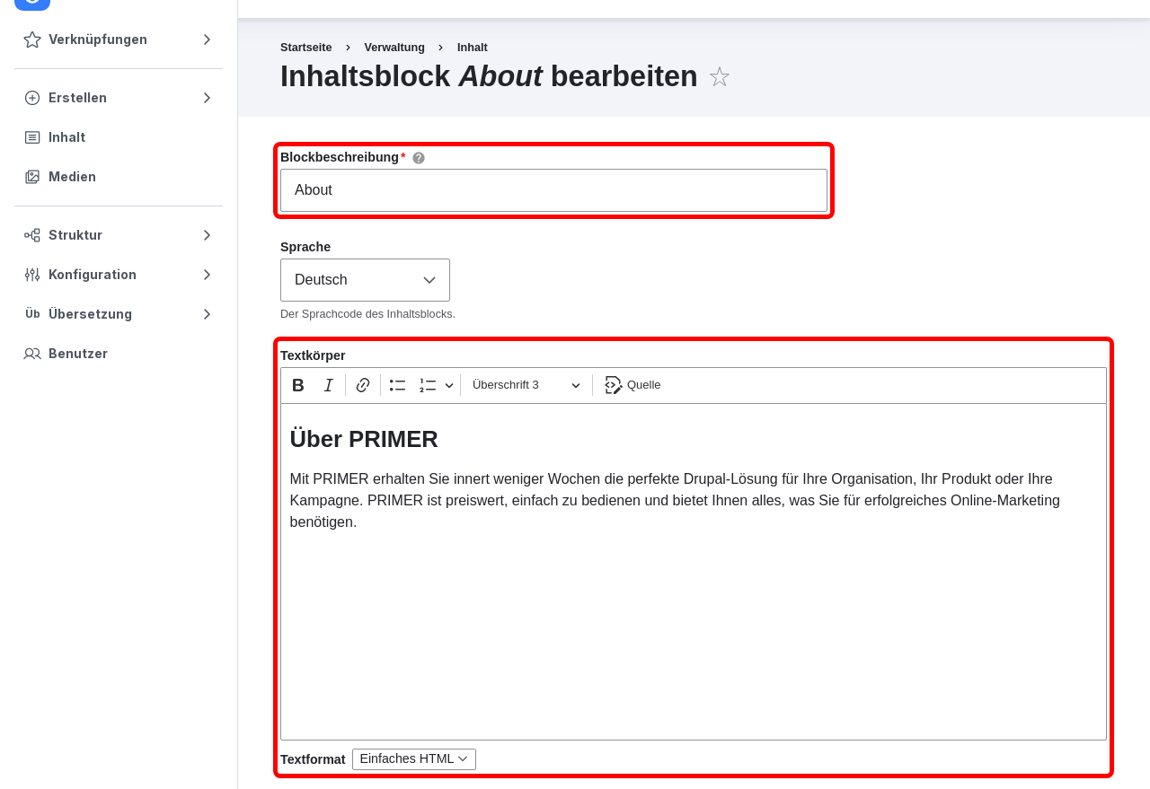Click the Inhalt list icon in sidebar
The image size is (1150, 789).
pyautogui.click(x=32, y=137)
